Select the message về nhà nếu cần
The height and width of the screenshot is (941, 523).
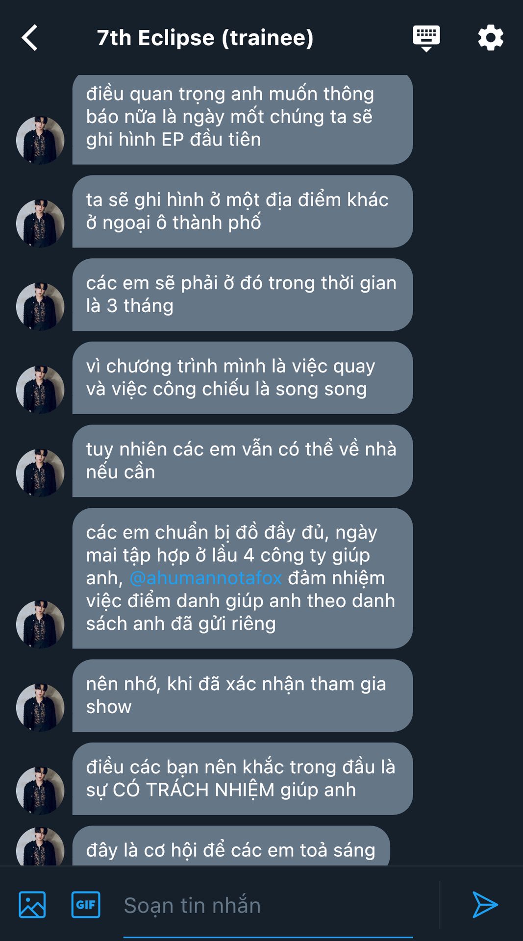243,461
